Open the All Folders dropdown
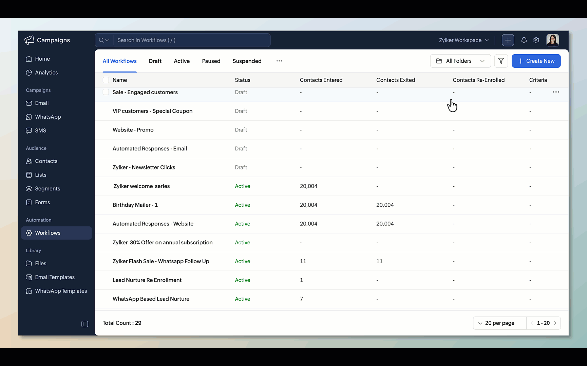Screen dimensions: 587x366 (x=460, y=61)
